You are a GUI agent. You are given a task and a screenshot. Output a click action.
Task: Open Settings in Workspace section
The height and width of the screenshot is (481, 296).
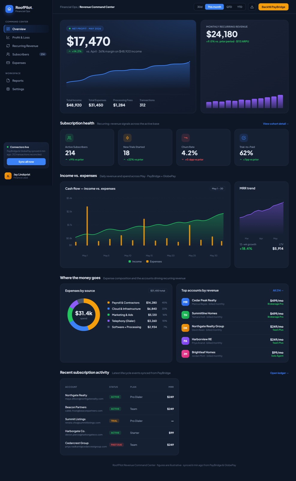coord(26,89)
